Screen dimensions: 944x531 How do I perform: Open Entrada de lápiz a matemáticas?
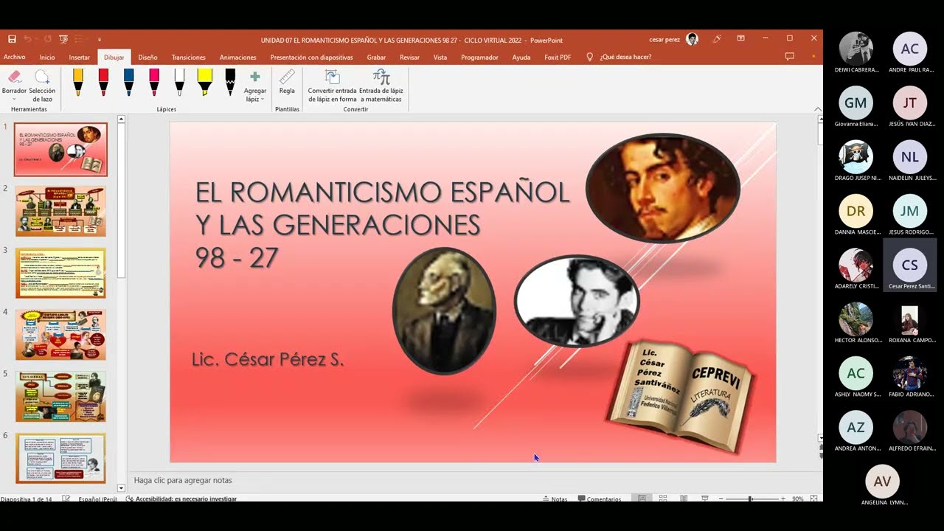381,86
